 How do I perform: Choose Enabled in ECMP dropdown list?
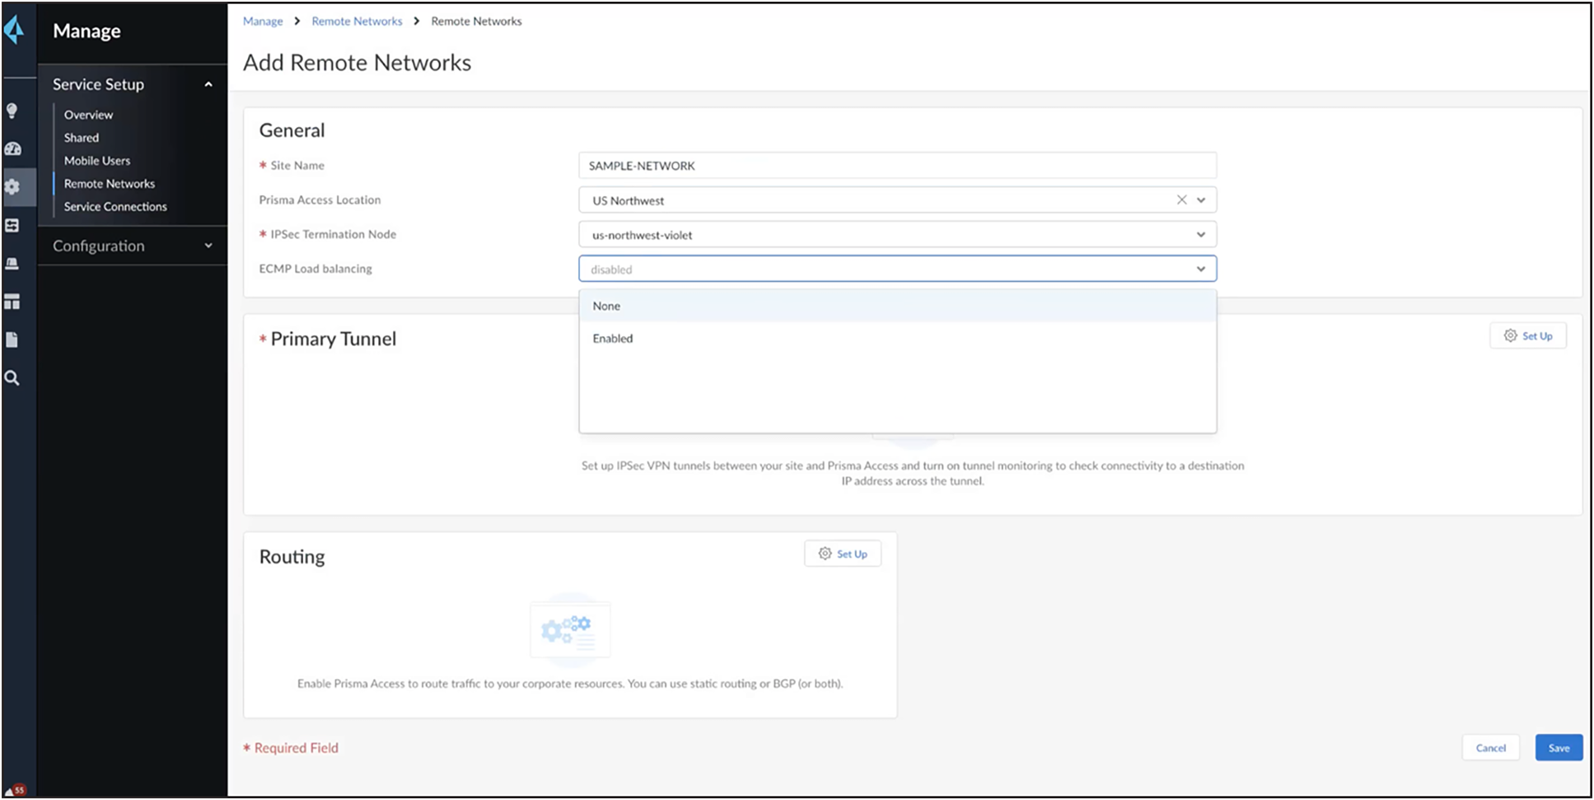pyautogui.click(x=897, y=338)
